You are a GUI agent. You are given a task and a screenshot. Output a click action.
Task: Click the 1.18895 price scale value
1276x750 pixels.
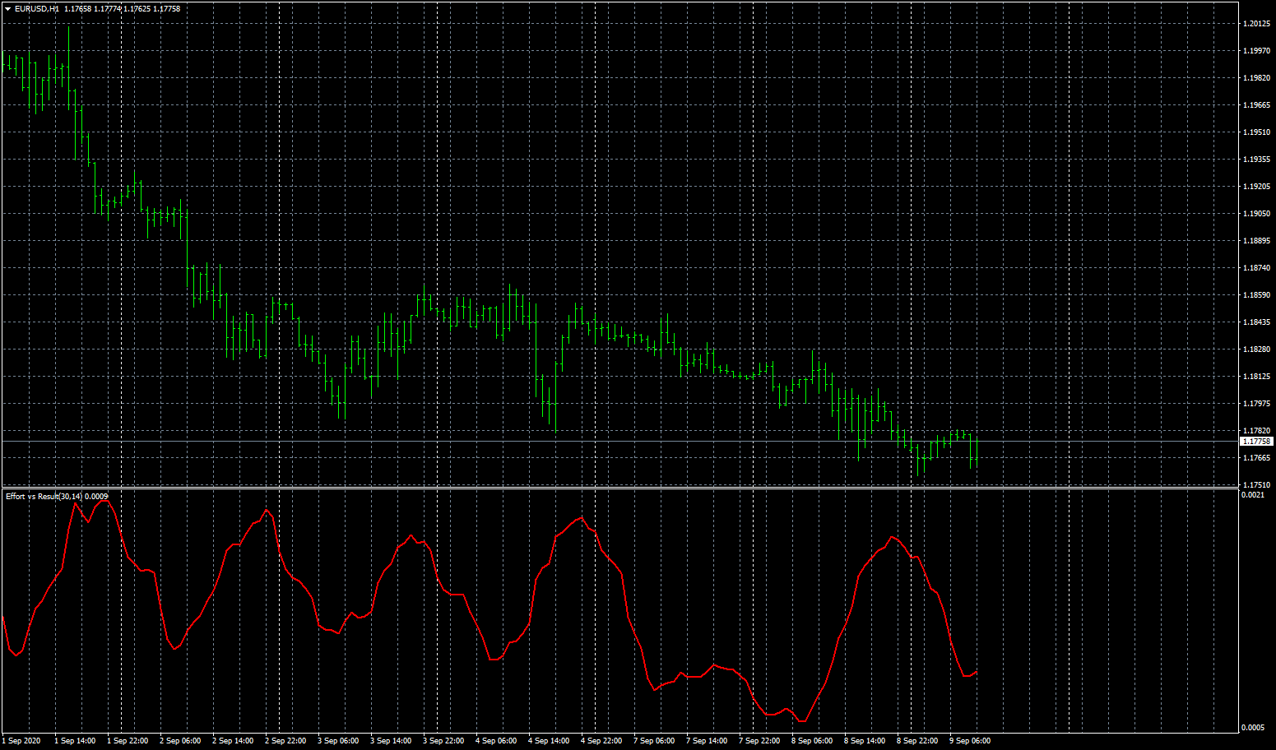point(1256,241)
